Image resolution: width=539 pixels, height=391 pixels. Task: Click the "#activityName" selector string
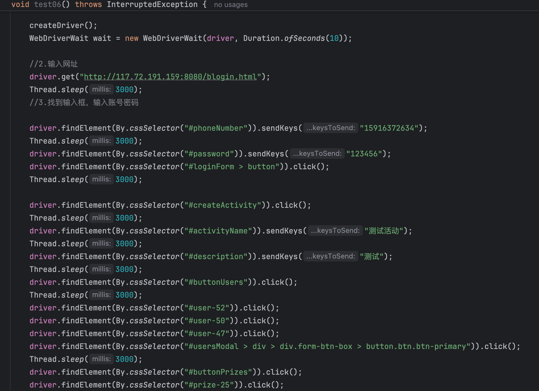pos(218,231)
